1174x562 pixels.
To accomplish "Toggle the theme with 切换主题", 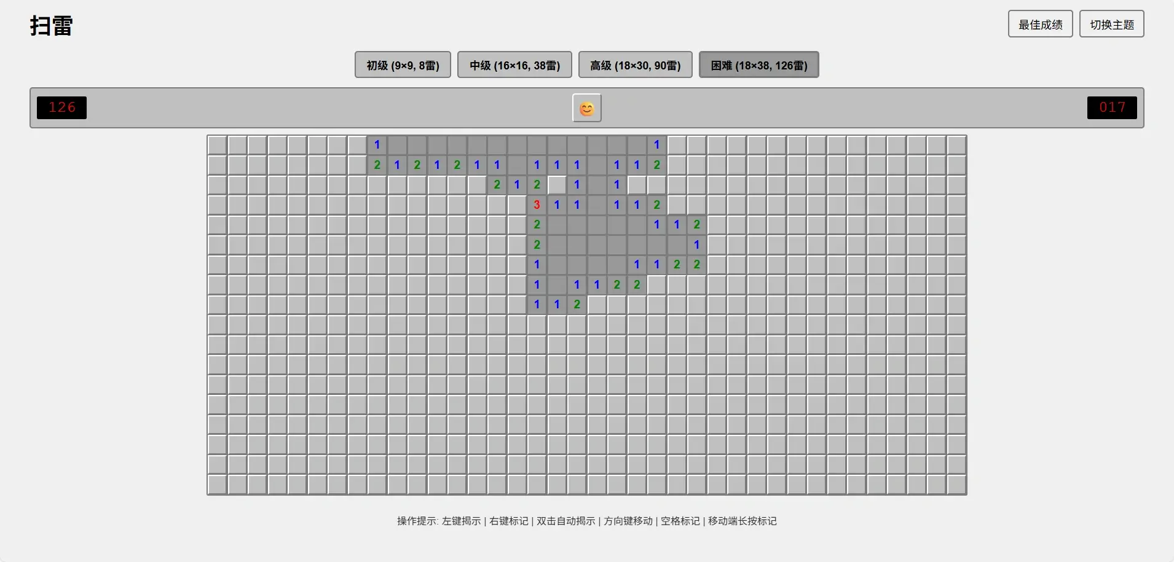I will [1111, 25].
